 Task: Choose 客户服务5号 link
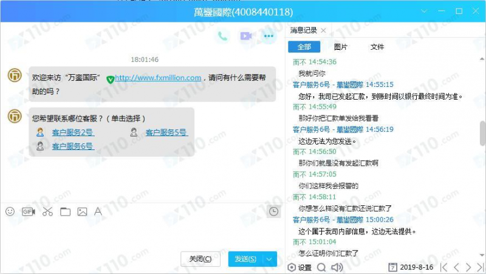point(166,132)
